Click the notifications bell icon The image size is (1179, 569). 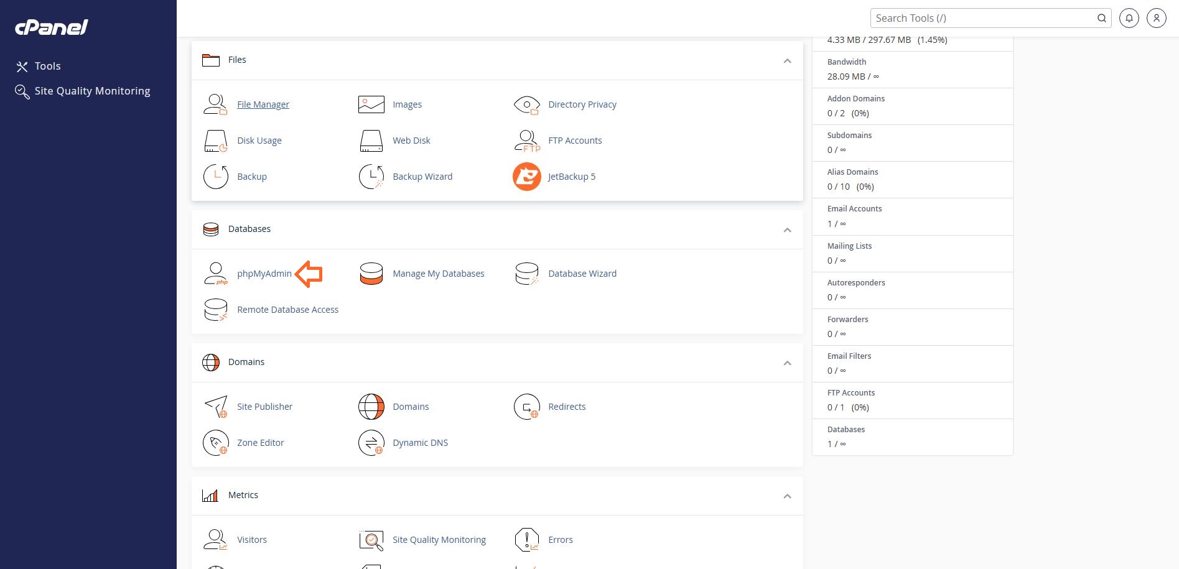pos(1129,18)
